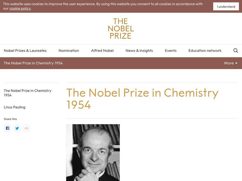The height and width of the screenshot is (181, 242).
Task: Navigate to Events page
Action: pos(171,51)
